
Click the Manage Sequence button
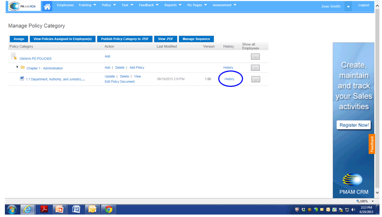196,39
